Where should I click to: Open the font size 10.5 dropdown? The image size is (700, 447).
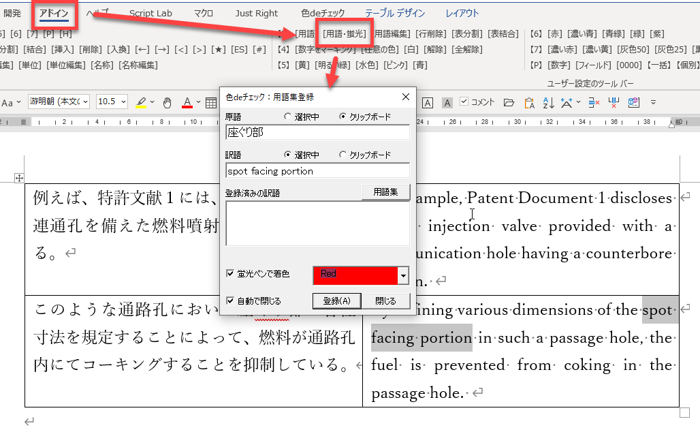(123, 102)
